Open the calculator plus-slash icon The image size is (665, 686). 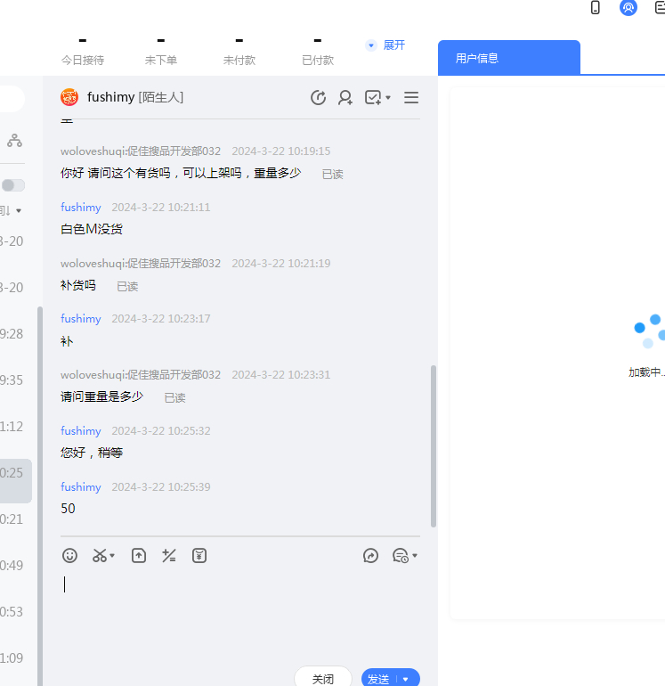(x=169, y=556)
